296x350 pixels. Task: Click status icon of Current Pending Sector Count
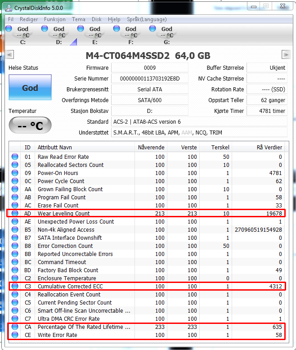15,302
